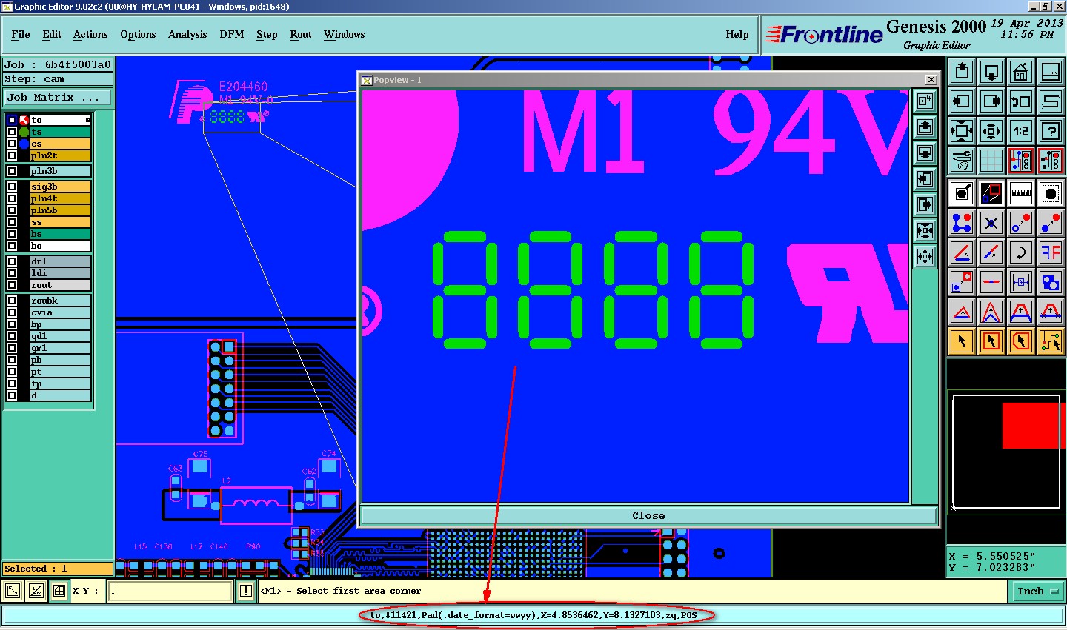Click the Job Matrix button
The image size is (1067, 630).
(58, 97)
